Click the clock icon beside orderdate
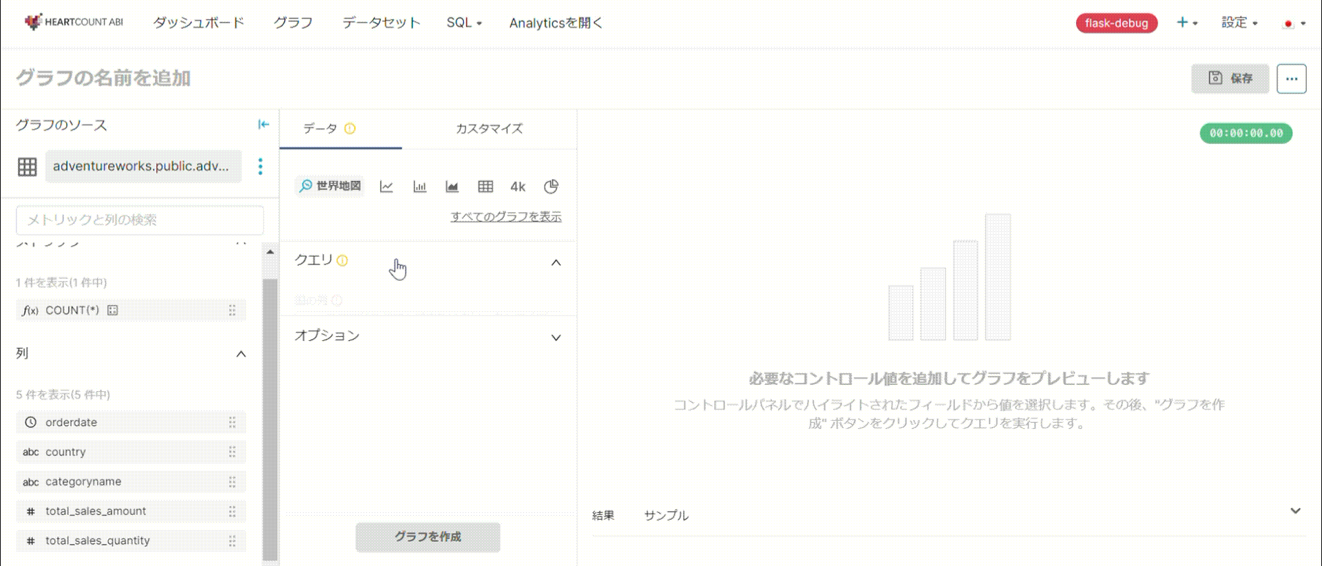Viewport: 1322px width, 566px height. tap(30, 422)
